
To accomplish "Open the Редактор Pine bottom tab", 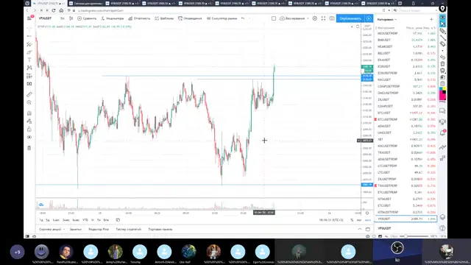I will [99, 229].
